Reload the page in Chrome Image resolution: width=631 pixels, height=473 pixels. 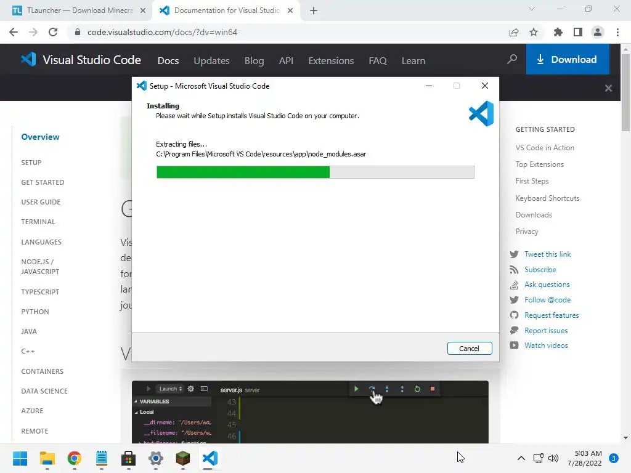click(x=53, y=32)
